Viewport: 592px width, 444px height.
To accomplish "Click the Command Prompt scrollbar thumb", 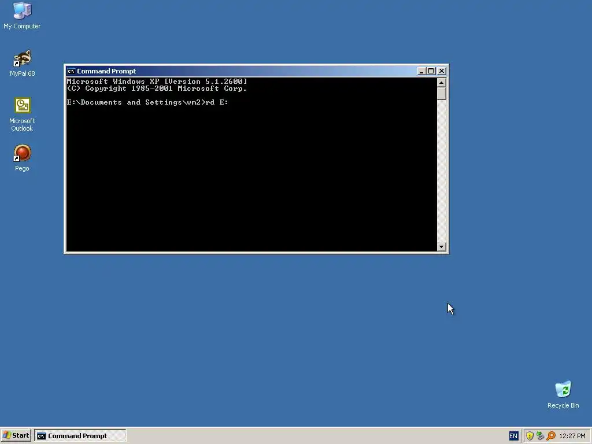I will point(441,93).
